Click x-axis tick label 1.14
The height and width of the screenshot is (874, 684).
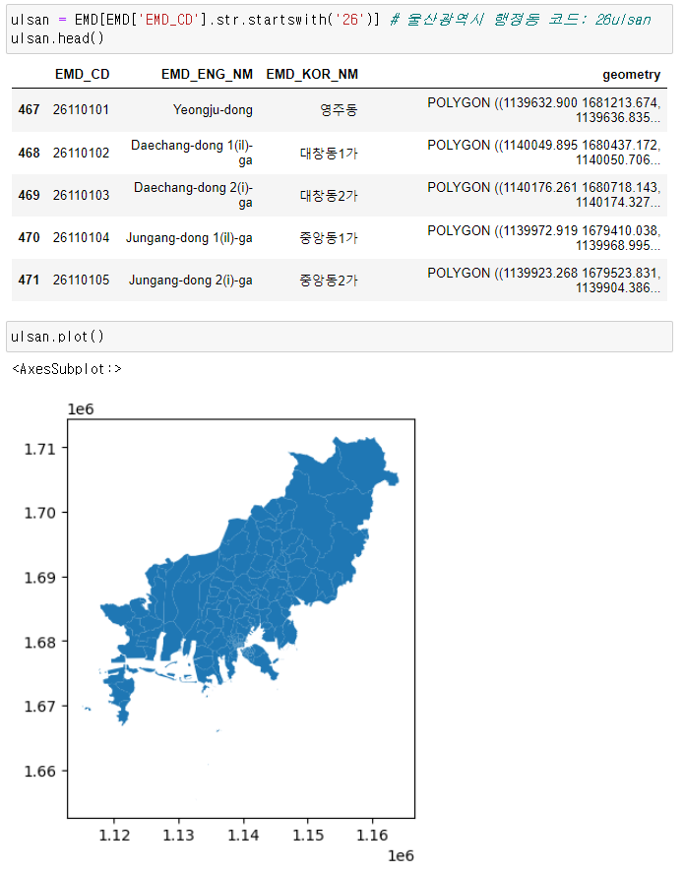click(244, 836)
